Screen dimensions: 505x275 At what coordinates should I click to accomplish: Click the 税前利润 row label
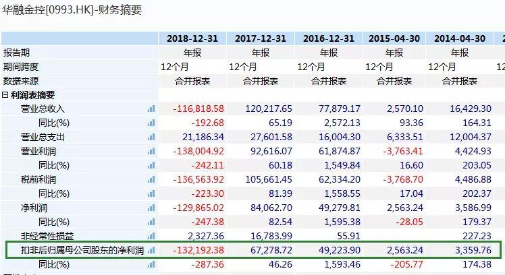pos(38,179)
